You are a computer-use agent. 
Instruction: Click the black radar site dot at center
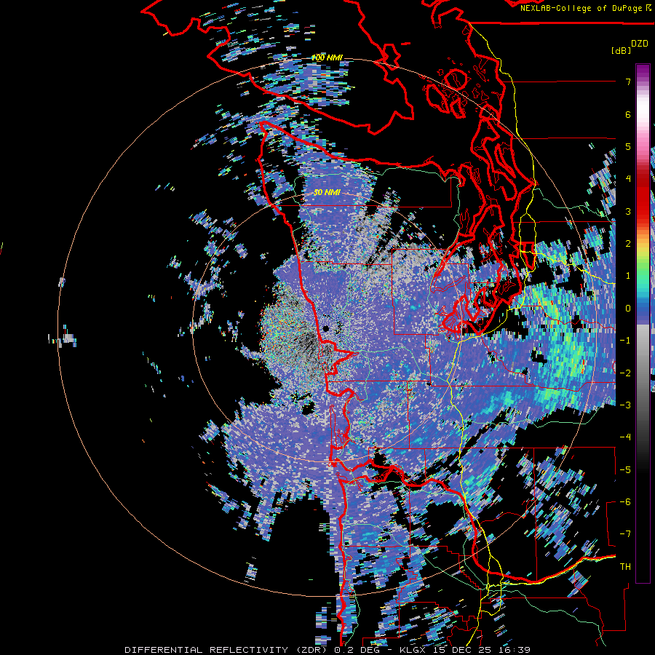coord(326,328)
